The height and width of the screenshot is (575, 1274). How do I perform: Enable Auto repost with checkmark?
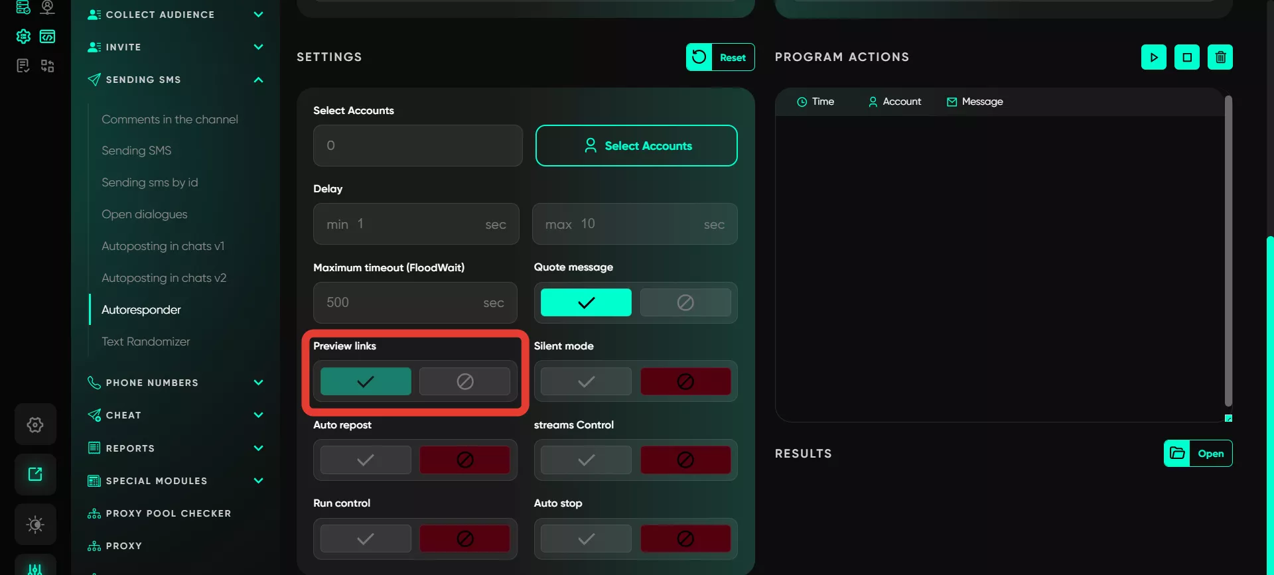pyautogui.click(x=366, y=460)
